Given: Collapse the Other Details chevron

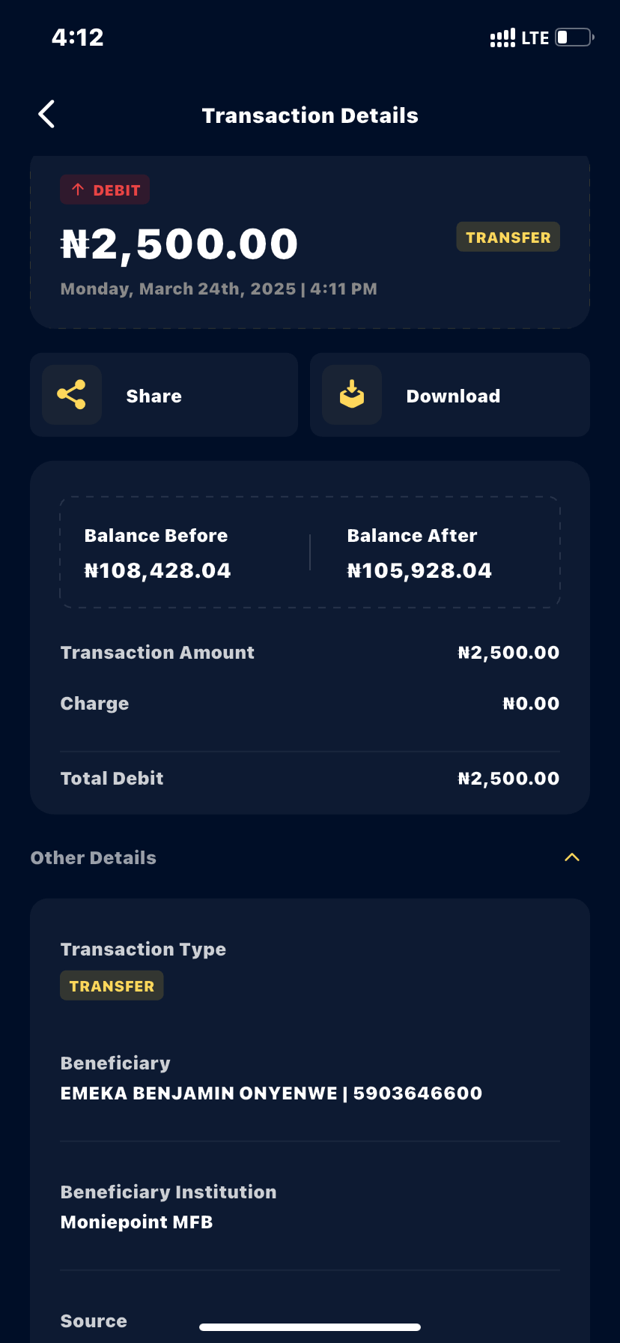Looking at the screenshot, I should coord(572,857).
